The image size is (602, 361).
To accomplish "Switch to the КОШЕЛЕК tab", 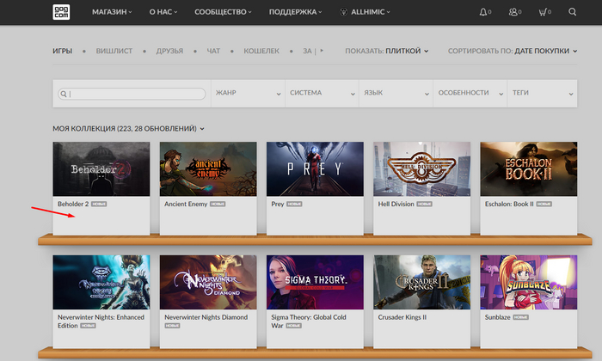I will pos(261,51).
